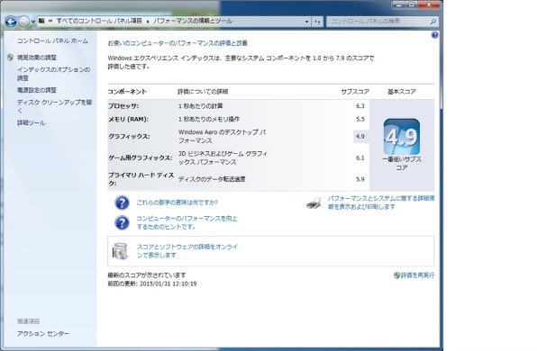Click ディスクのデータ転送速度 description text
Viewport: 537px width, 351px height.
pos(212,179)
